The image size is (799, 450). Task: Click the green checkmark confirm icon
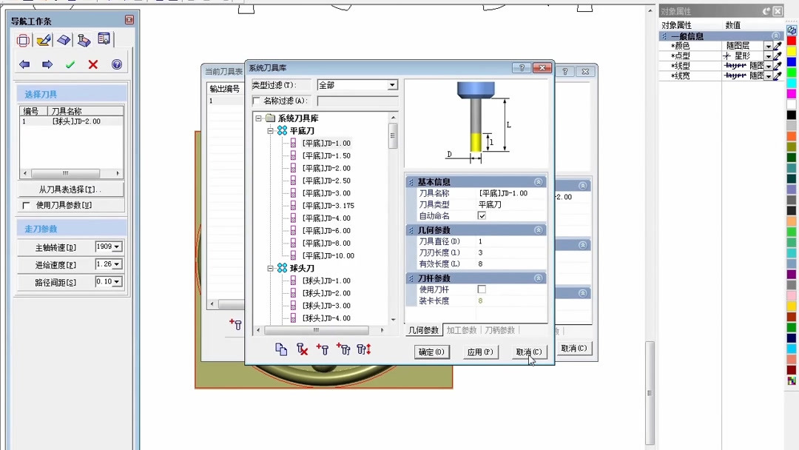69,64
